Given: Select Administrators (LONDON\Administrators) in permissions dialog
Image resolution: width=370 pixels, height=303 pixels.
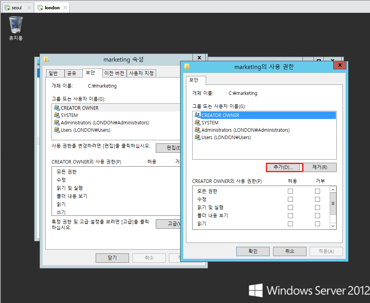Looking at the screenshot, I should pos(265,130).
